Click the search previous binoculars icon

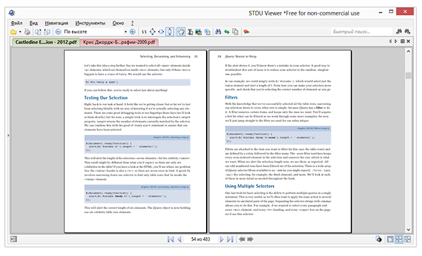[x=399, y=32]
